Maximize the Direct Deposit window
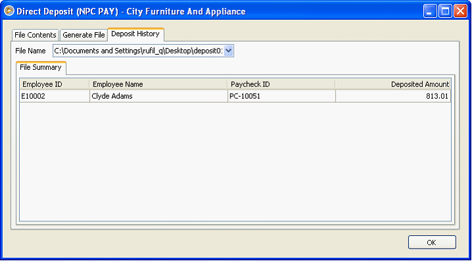Screen dimensions: 472x261 [x=445, y=11]
